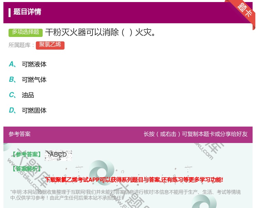Click the 题目详情 header title
256x208 pixels.
(x=27, y=12)
